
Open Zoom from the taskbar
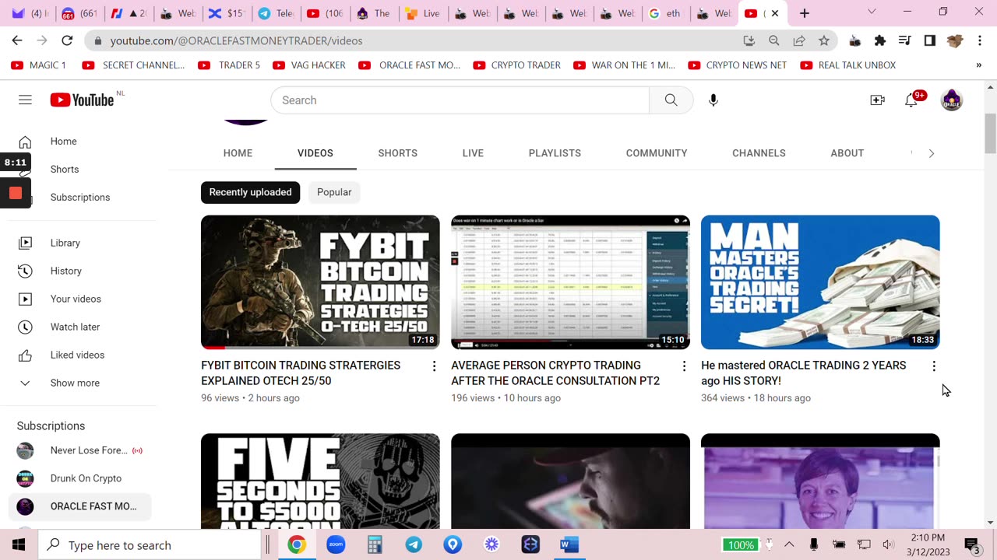(x=336, y=544)
